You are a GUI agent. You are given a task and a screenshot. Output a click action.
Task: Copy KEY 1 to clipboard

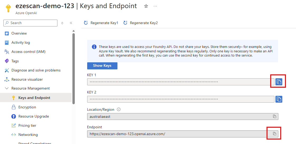tap(279, 82)
